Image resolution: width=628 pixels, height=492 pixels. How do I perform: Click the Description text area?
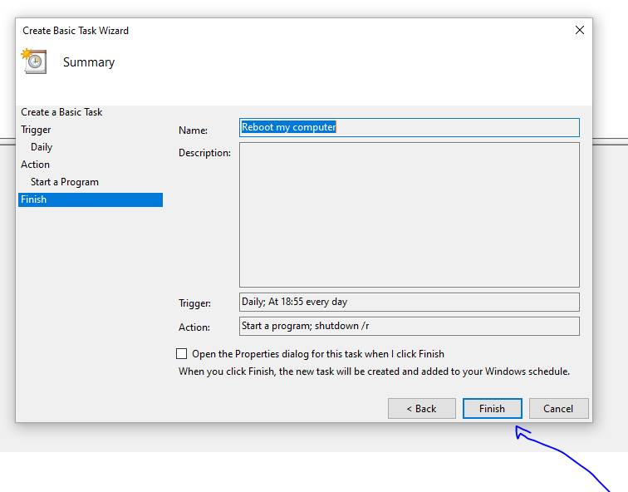(x=410, y=214)
